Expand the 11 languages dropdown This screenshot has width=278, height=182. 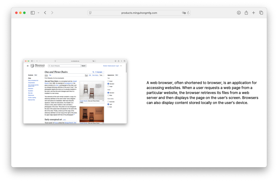[100, 72]
